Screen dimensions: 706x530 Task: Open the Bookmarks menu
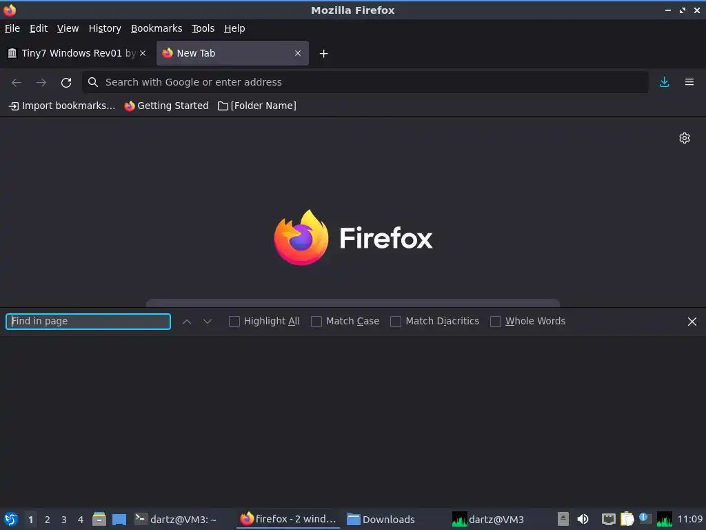tap(157, 28)
